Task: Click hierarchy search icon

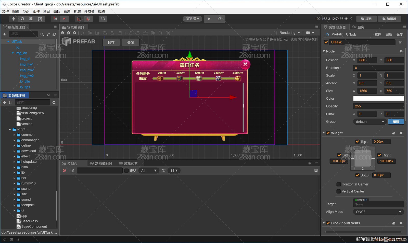Action: (x=42, y=34)
